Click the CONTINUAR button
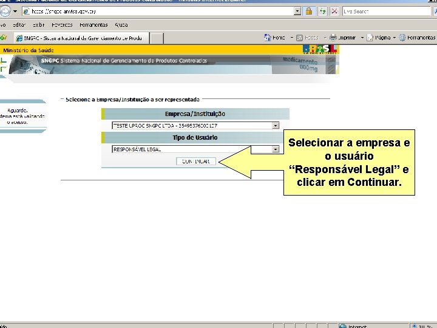437x328 pixels. pyautogui.click(x=196, y=161)
